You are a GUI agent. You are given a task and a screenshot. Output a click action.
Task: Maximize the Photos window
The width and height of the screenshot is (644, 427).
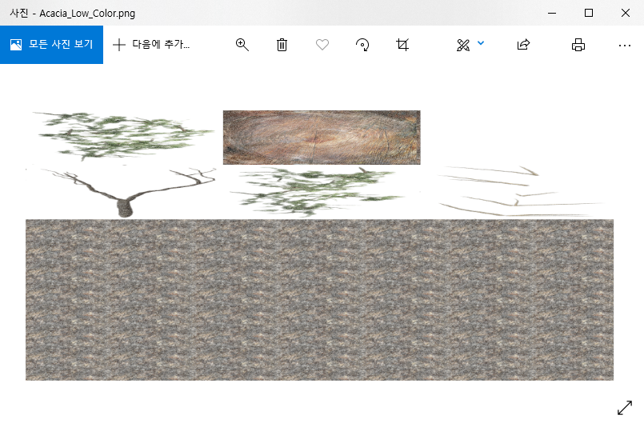tap(589, 13)
